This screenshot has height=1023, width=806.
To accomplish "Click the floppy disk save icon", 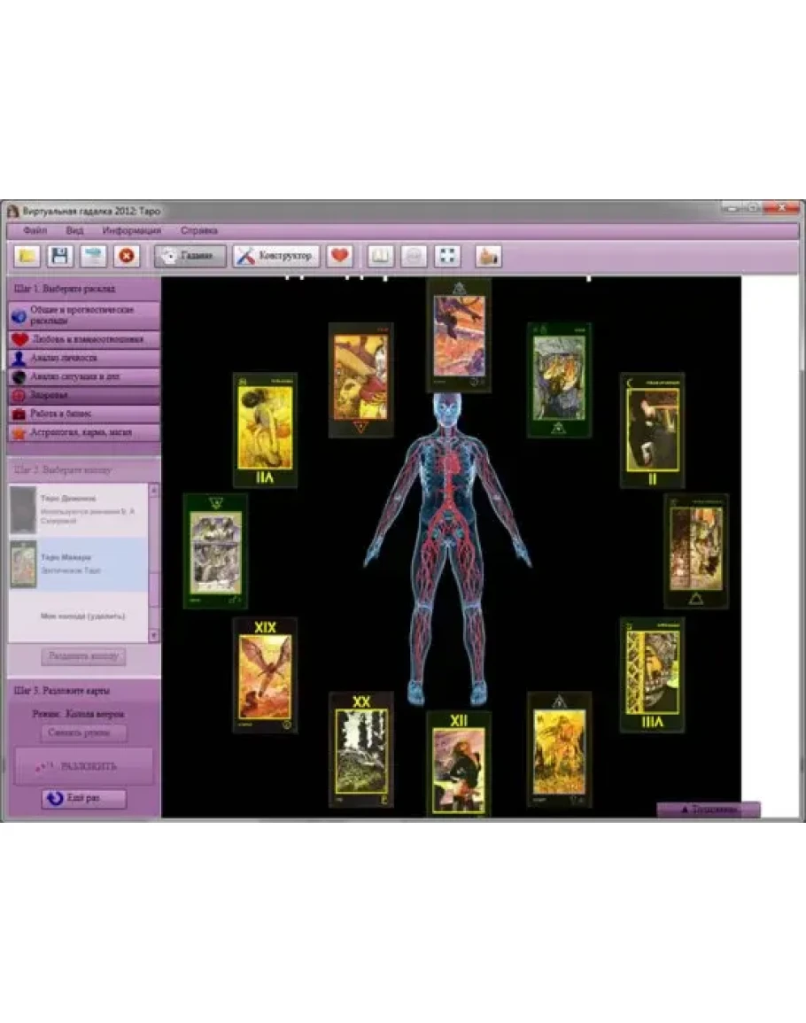I will [x=59, y=256].
